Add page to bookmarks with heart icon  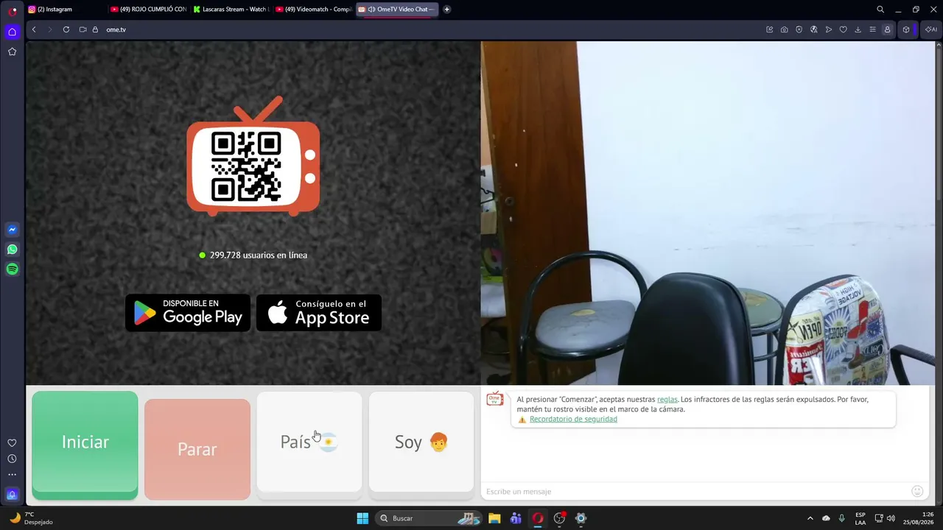pyautogui.click(x=844, y=29)
